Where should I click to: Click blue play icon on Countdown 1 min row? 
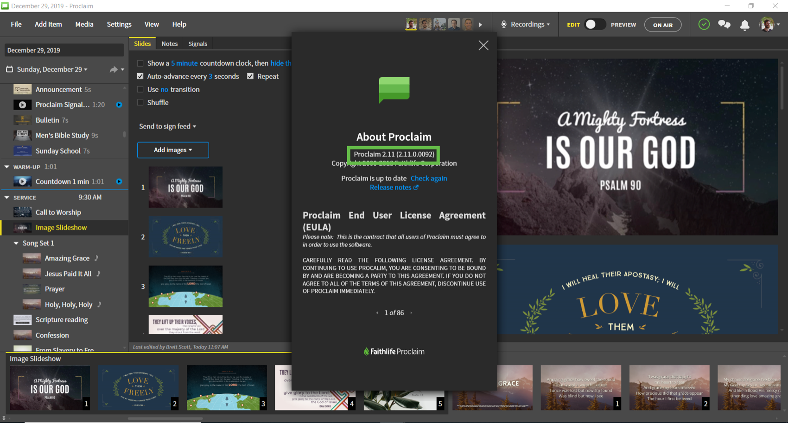(119, 181)
